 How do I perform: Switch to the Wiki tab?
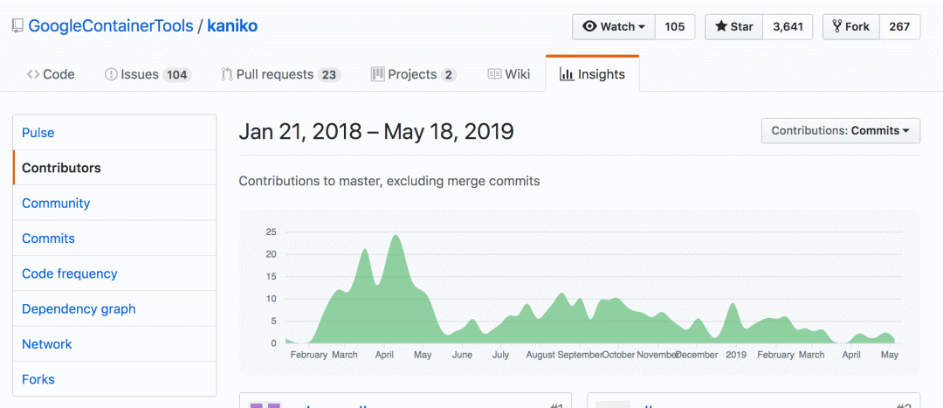click(x=508, y=74)
